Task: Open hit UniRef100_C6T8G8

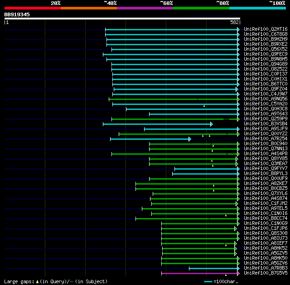Action: coord(266,34)
